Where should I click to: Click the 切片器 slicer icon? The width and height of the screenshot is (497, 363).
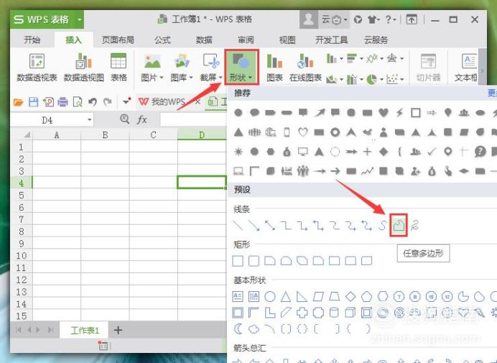(428, 68)
